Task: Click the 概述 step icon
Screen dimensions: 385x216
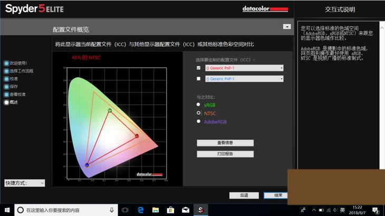Action: pos(7,102)
